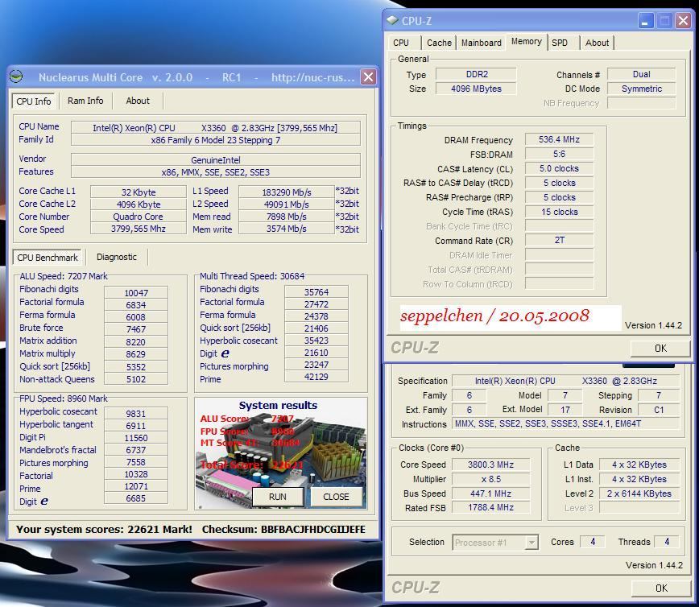
Task: Click the DRAM Frequency value 536.4 MHz
Action: pos(559,139)
